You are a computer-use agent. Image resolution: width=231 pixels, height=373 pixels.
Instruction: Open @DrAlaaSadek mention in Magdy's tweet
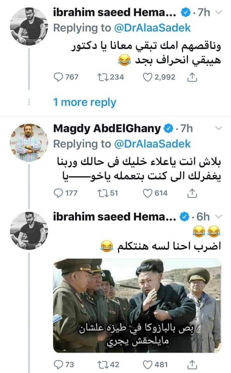152,144
